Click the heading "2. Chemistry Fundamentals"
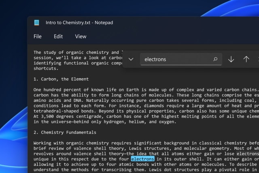The image size is (259, 173). tap(65, 132)
